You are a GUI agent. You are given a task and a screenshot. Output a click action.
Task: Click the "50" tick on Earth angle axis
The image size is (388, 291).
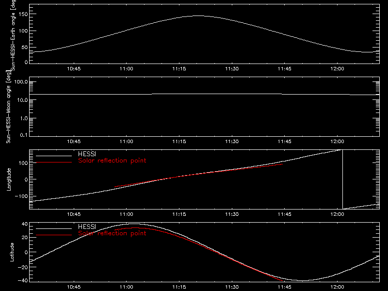(x=25, y=47)
